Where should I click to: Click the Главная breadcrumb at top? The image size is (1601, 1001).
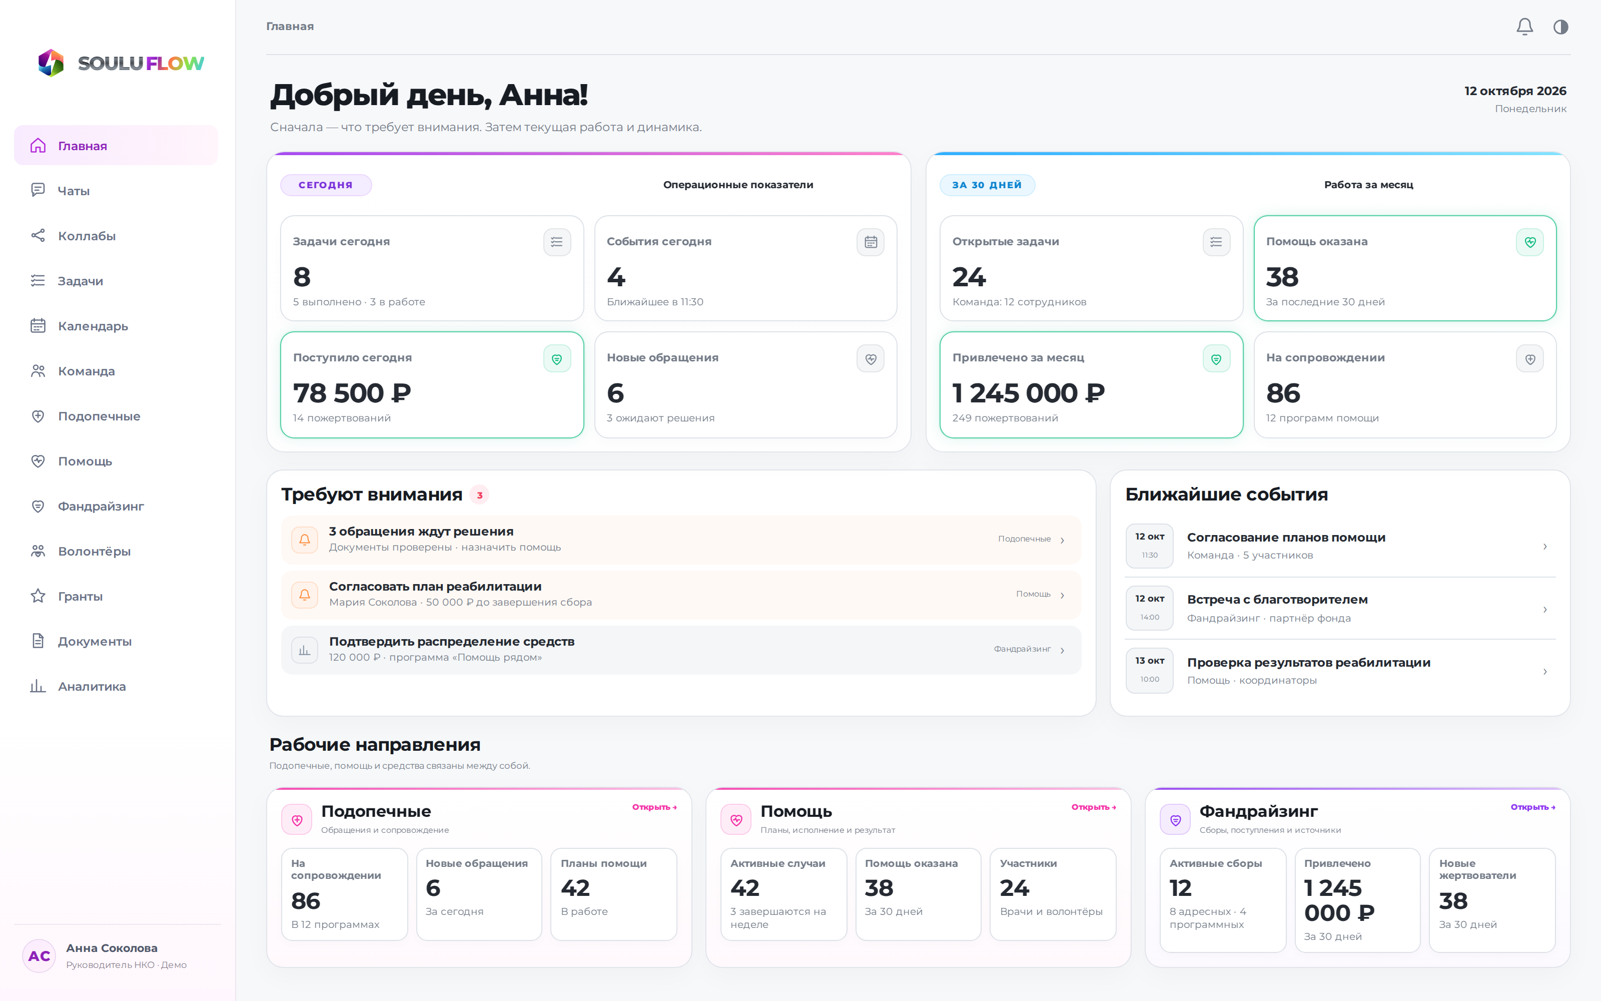pyautogui.click(x=290, y=27)
